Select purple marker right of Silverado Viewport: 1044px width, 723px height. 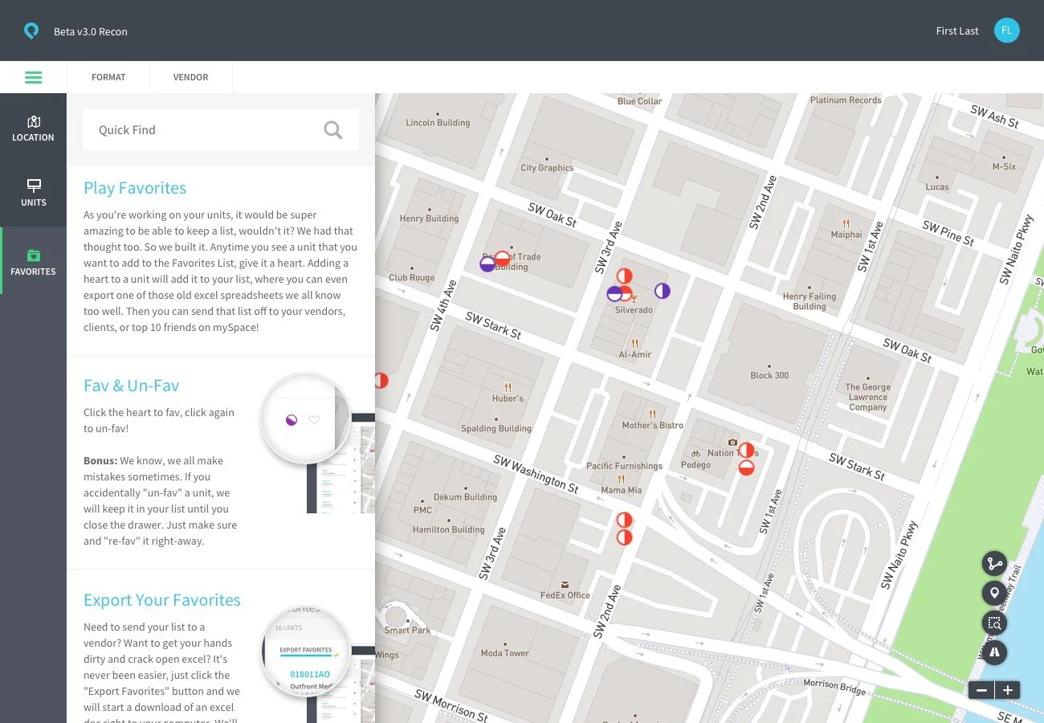pyautogui.click(x=662, y=291)
